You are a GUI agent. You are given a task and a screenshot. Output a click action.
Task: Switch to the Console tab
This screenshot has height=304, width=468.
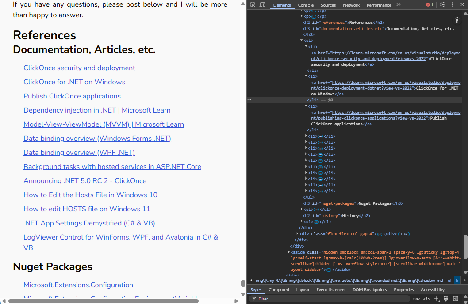[306, 5]
